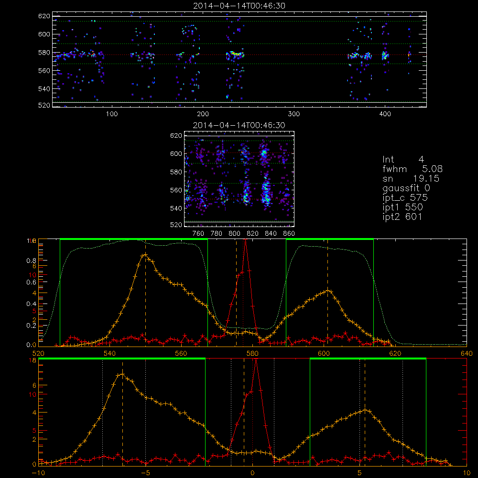The image size is (478, 478).
Task: Click the bottom plot's right-end 10 label
Action: [x=467, y=473]
